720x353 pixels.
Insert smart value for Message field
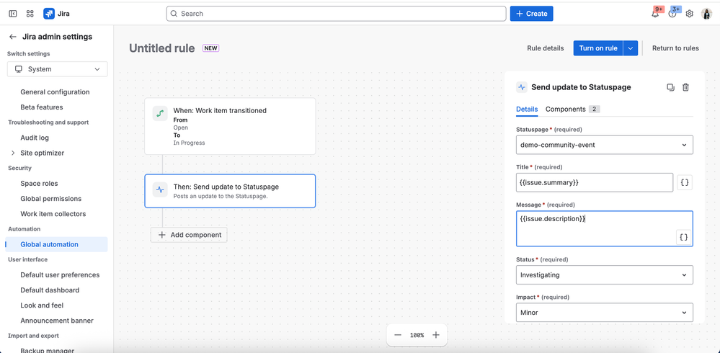click(x=684, y=237)
